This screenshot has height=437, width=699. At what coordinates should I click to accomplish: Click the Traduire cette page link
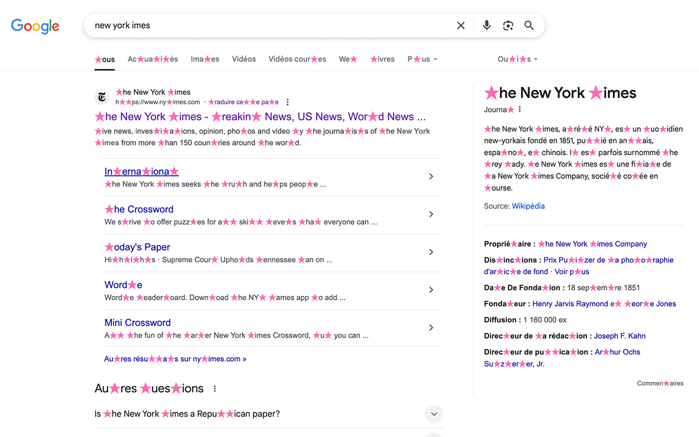[244, 102]
